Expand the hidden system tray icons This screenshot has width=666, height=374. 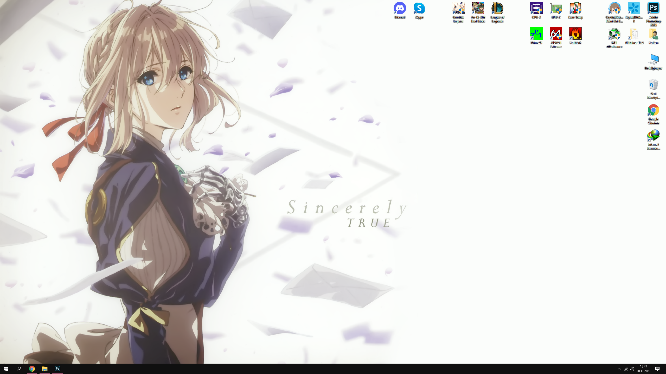(x=619, y=369)
